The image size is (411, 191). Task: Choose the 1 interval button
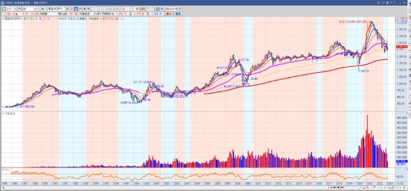tap(94, 9)
